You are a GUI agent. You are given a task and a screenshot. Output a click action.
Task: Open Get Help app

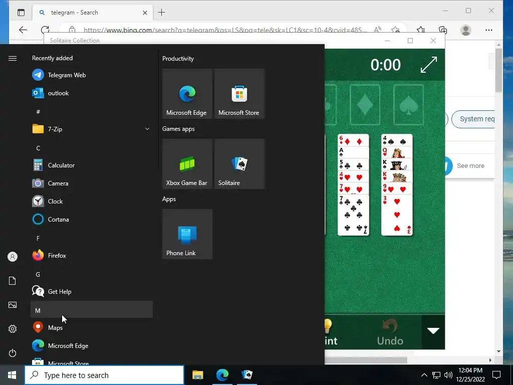click(92, 291)
